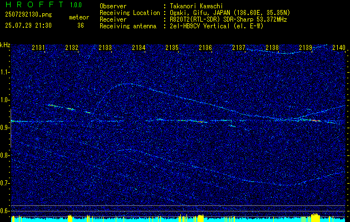The width and height of the screenshot is (350, 222).
Task: Click time marker 2132
Action: tap(72, 47)
